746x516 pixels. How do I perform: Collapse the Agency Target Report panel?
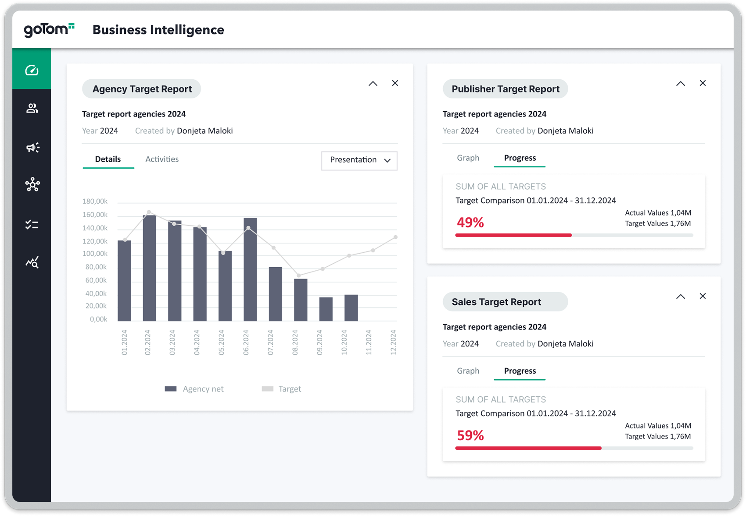tap(373, 83)
